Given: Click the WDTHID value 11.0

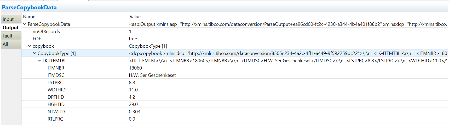Looking at the screenshot, I should 133,90.
